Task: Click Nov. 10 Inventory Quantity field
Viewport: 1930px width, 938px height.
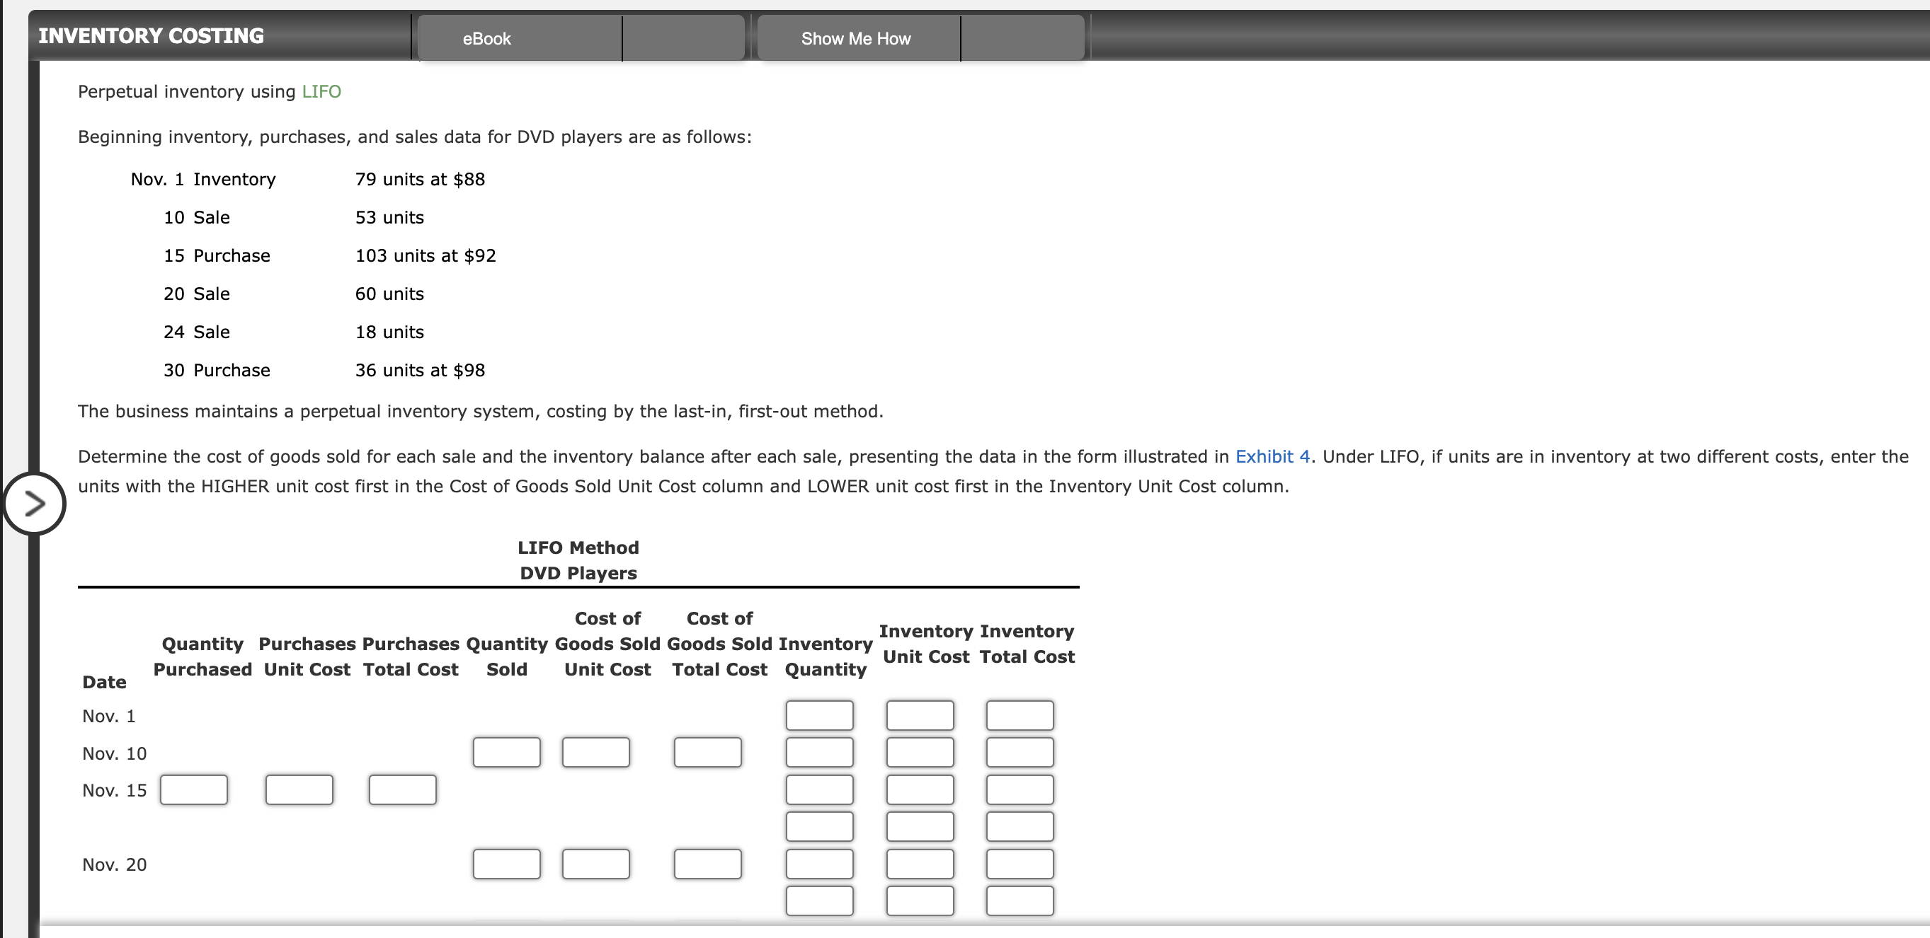Action: (x=819, y=753)
